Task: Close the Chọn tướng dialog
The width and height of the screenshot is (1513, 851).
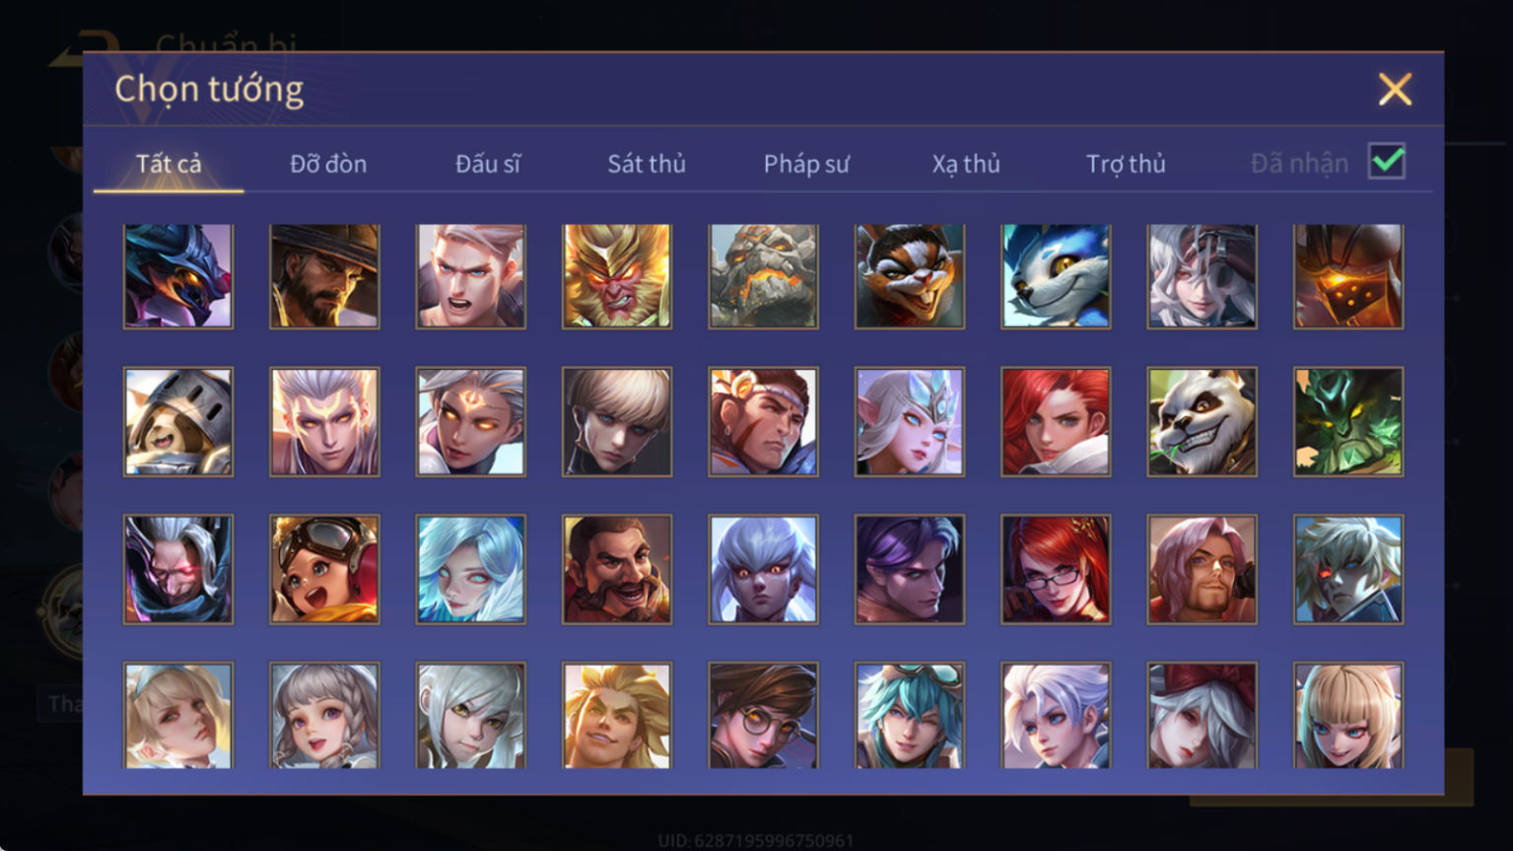Action: click(1395, 90)
